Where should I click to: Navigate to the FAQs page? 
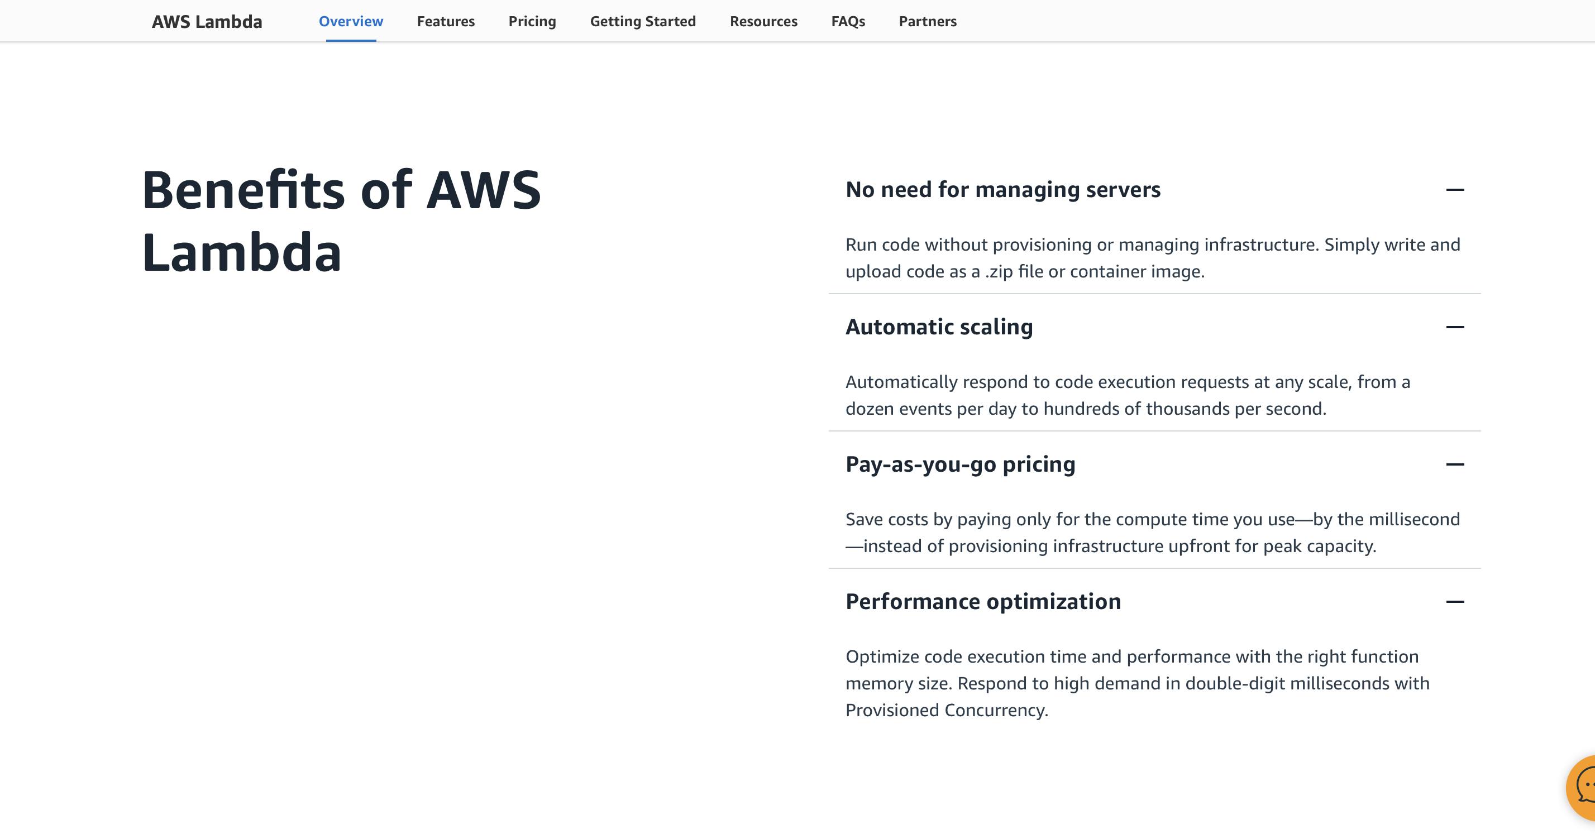(848, 21)
